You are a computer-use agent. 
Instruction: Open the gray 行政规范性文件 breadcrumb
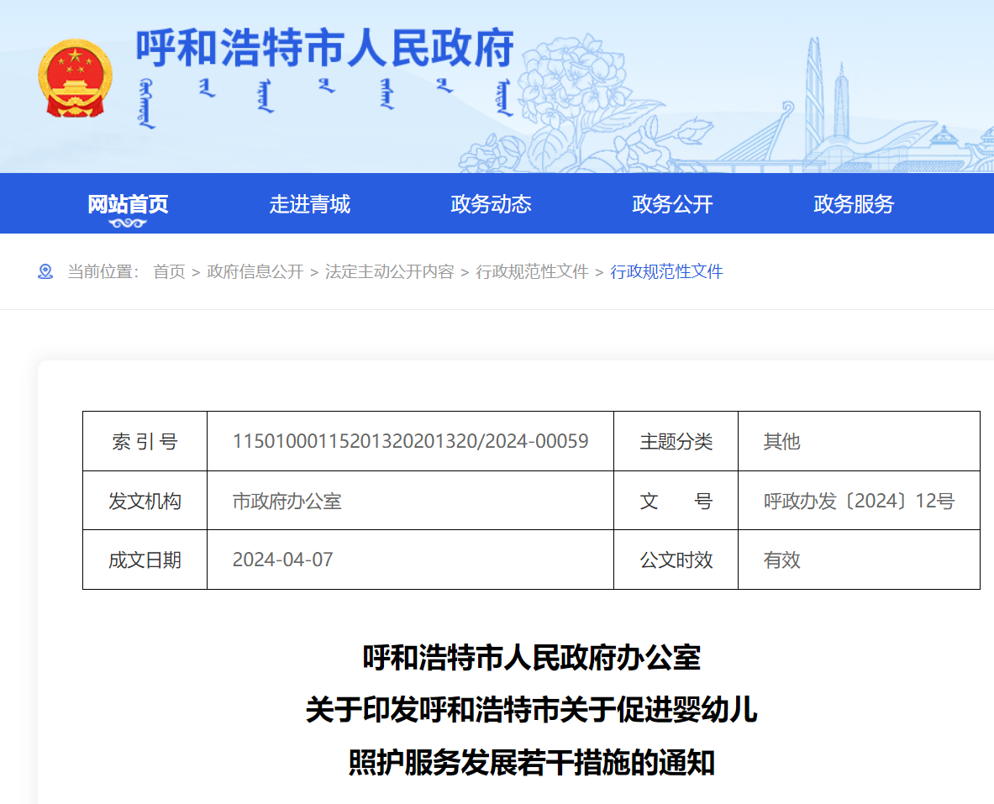point(532,271)
